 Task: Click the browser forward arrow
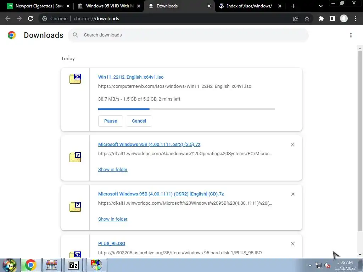19,18
